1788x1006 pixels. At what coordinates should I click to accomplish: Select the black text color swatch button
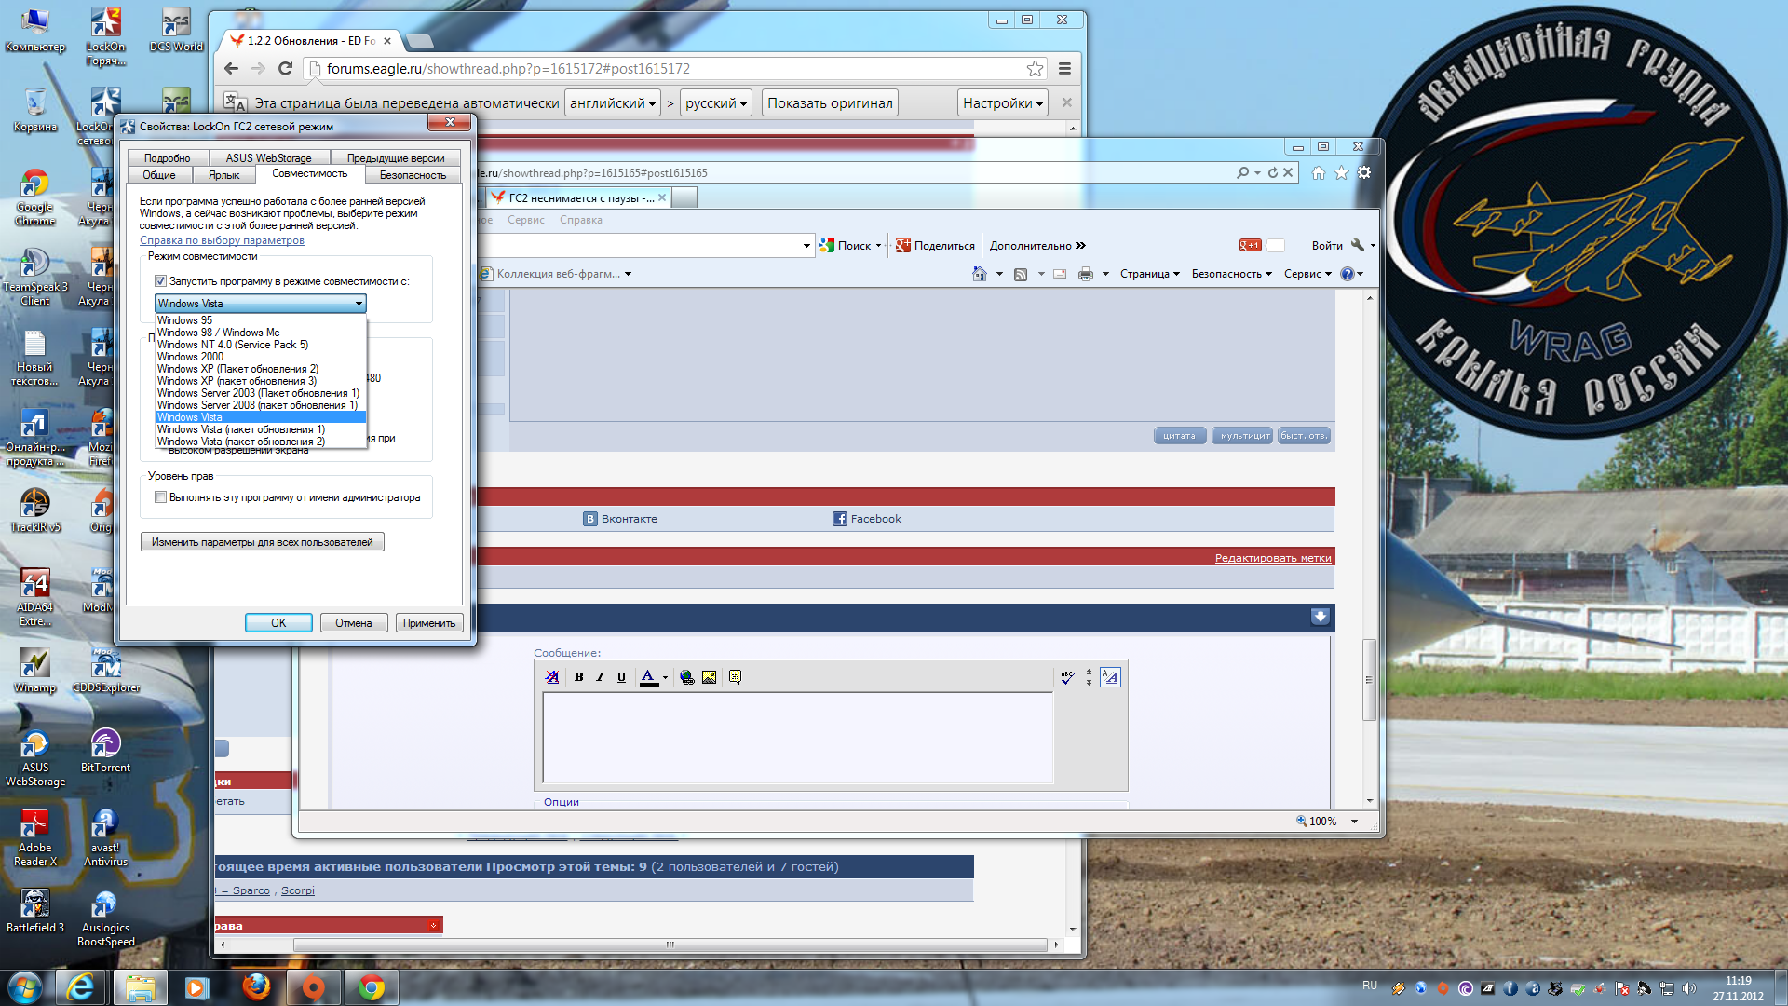click(648, 678)
